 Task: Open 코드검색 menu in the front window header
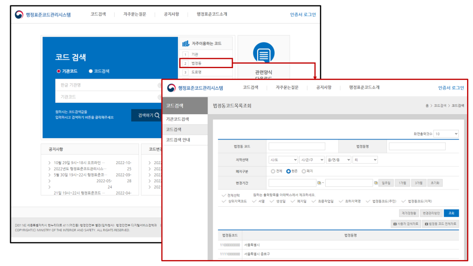[x=251, y=88]
